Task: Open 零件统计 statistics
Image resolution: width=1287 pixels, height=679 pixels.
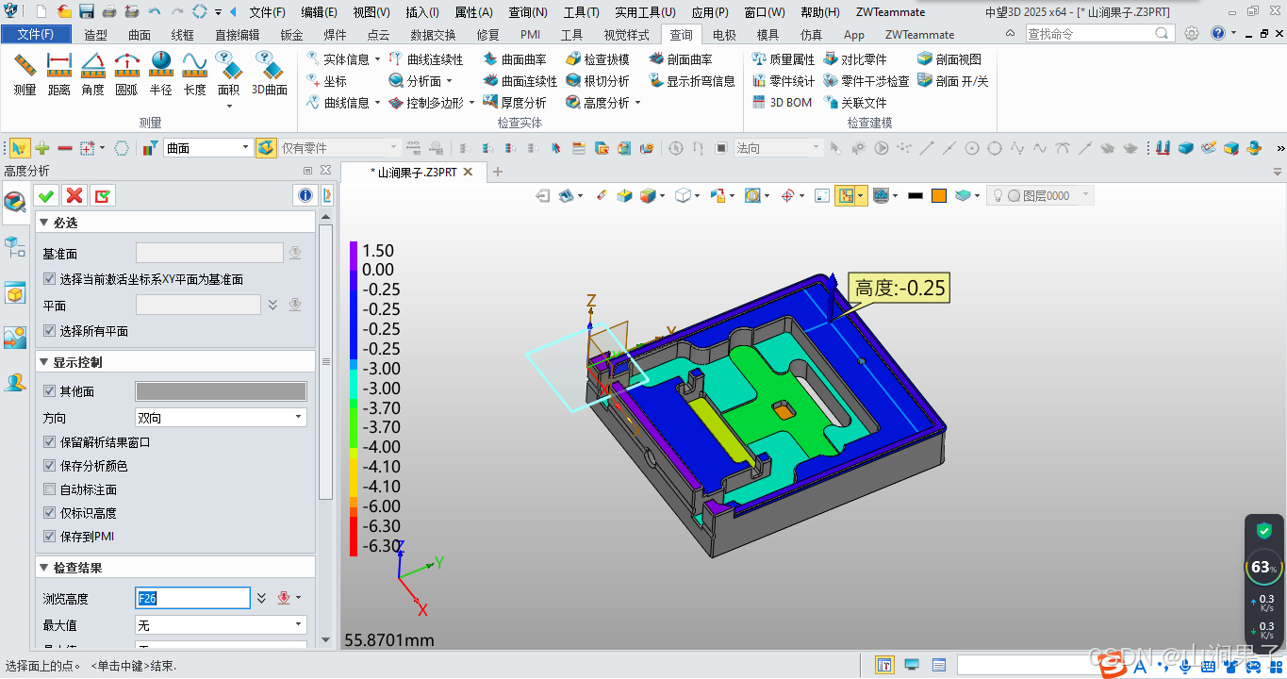Action: tap(784, 81)
